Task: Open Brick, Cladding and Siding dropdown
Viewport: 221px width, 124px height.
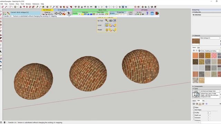Action: pyautogui.click(x=210, y=51)
